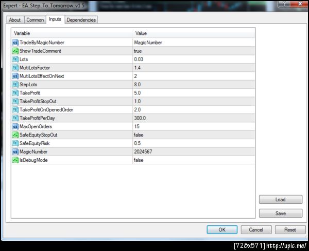Save inputs with the Save button
Image resolution: width=309 pixels, height=251 pixels.
point(281,214)
